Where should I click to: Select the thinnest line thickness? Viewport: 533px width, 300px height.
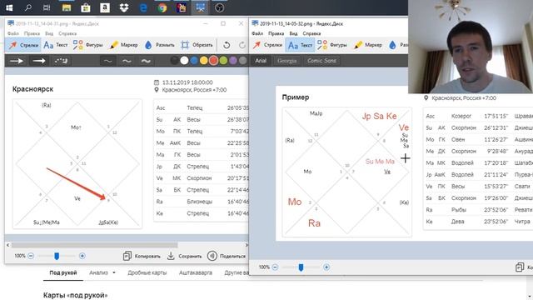click(107, 61)
